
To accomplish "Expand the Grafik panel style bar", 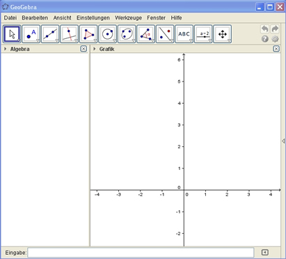I will tap(95, 49).
